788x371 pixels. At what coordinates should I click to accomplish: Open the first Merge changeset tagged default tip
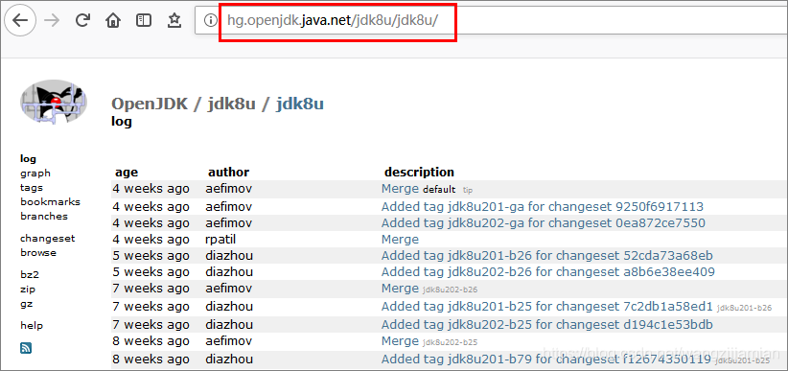[400, 189]
